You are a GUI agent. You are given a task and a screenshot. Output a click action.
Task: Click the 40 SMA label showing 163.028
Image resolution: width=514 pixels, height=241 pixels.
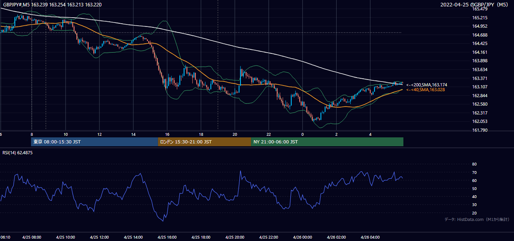426,90
